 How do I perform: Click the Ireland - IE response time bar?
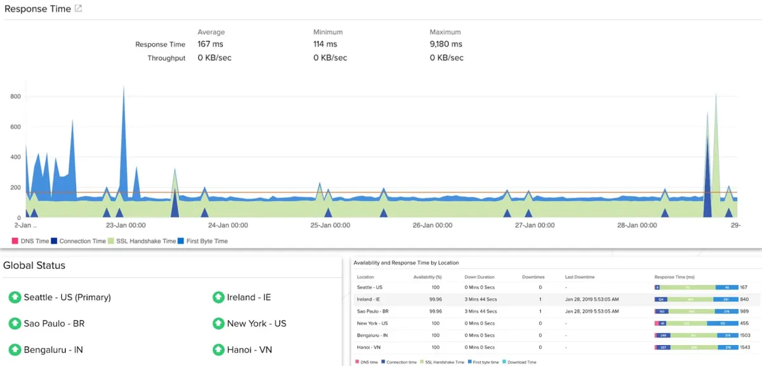(696, 299)
